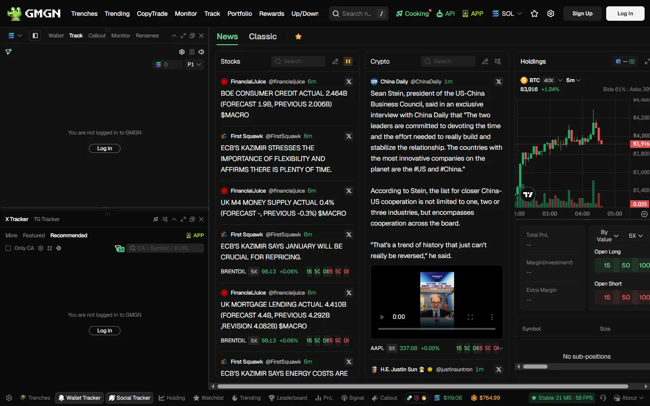Open the SOL chain dropdown in top navigation

pyautogui.click(x=507, y=14)
